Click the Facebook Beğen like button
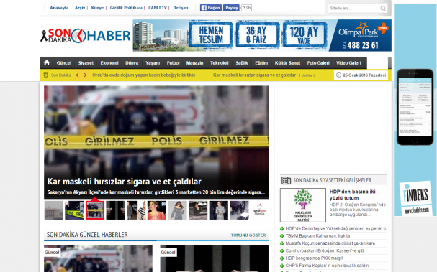 point(211,8)
